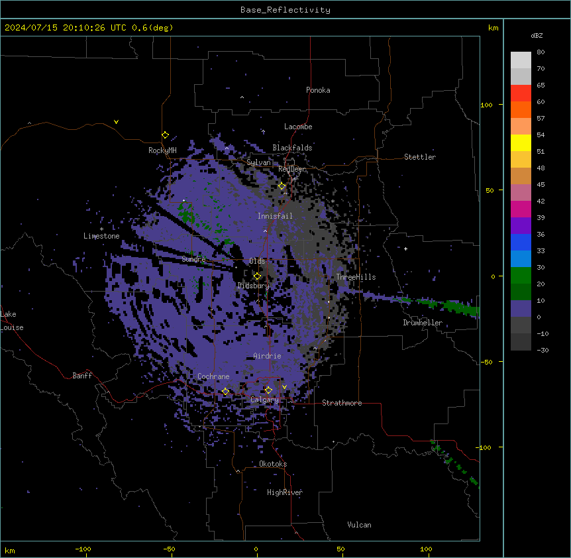This screenshot has height=558, width=571.
Task: Click the -100 tick label on the horizontal axis
Action: (83, 549)
